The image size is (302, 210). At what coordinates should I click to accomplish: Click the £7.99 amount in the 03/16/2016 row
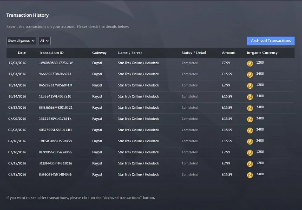coord(226,152)
